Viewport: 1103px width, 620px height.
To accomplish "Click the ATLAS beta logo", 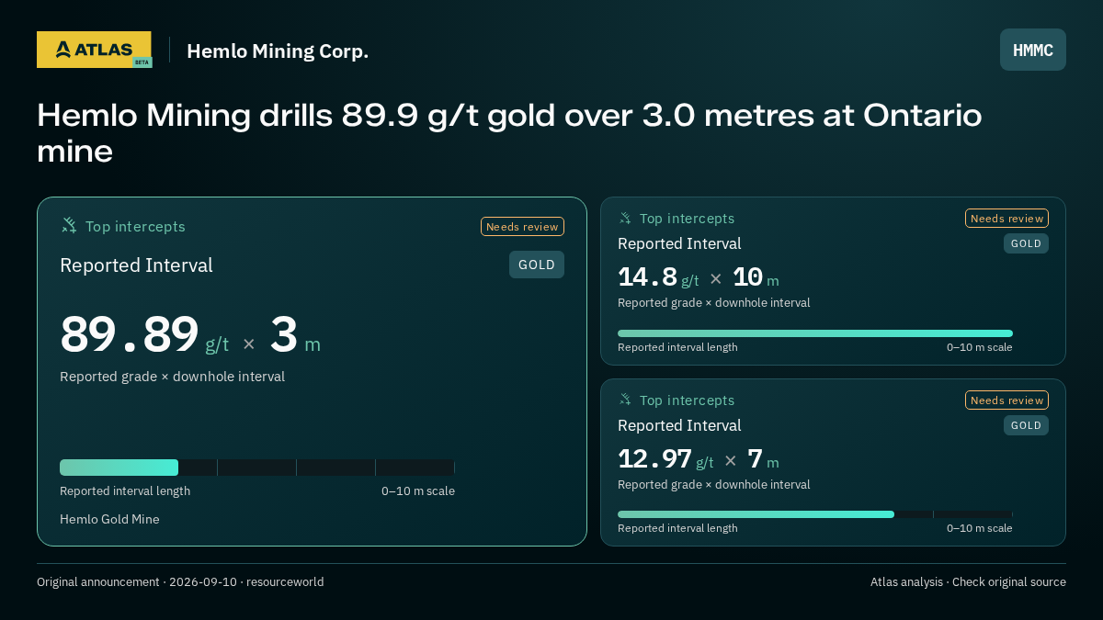I will coord(94,50).
